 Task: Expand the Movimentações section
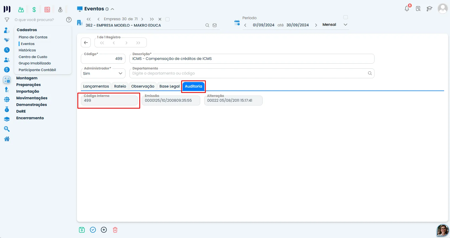point(32,98)
